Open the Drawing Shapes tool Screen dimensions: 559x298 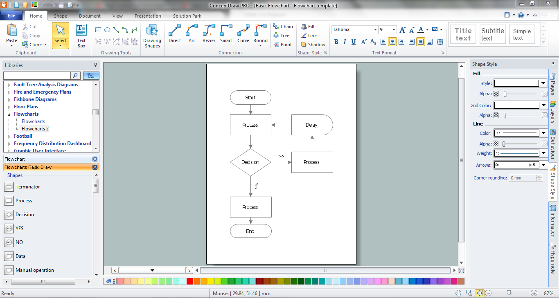tap(152, 36)
